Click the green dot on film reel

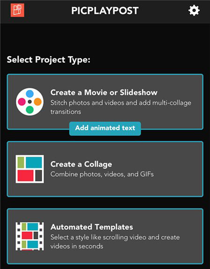(30, 110)
